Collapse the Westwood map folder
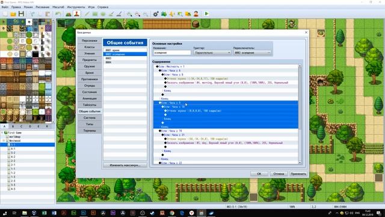 (4, 140)
